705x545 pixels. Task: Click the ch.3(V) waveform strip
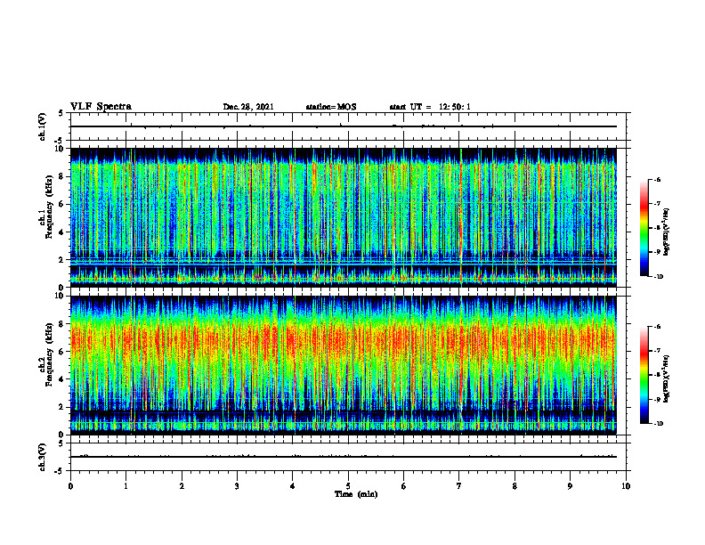pyautogui.click(x=348, y=457)
